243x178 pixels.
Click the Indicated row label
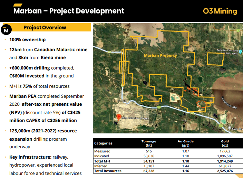click(x=101, y=156)
